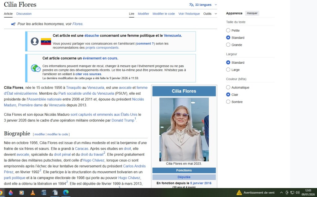This screenshot has width=317, height=197.
Task: Choose the Large width radio button
Action: [x=228, y=70]
